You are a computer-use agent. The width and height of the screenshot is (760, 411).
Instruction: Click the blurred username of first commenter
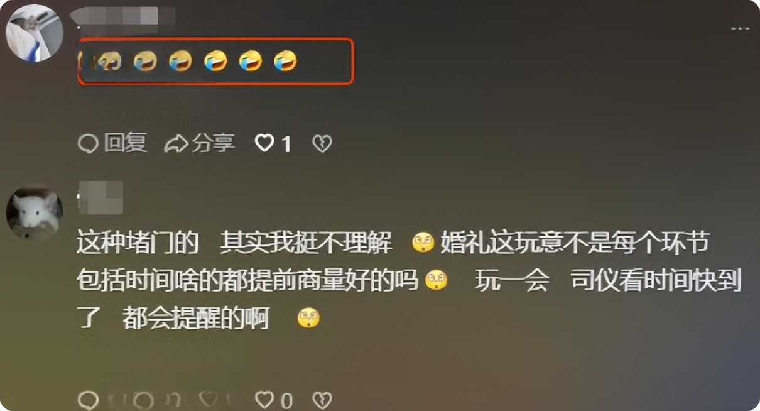click(x=123, y=16)
